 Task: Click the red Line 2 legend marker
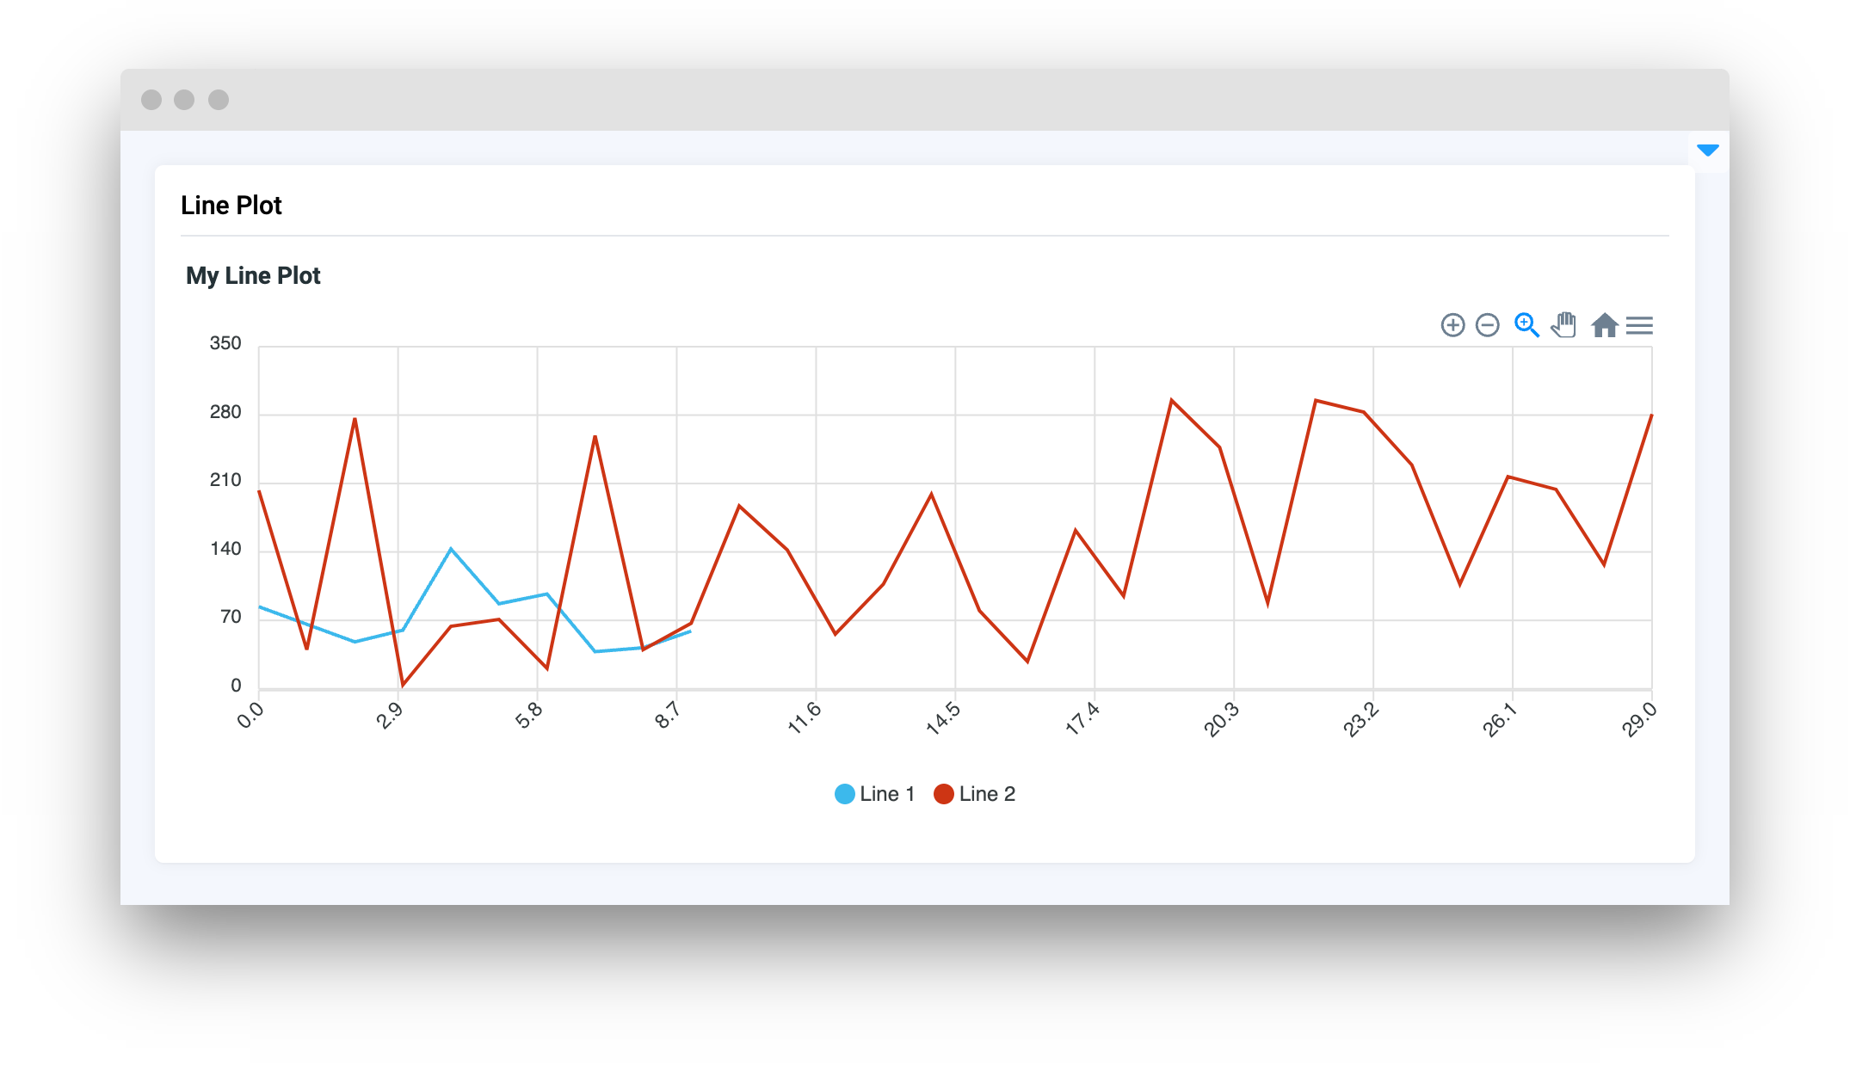pyautogui.click(x=944, y=794)
